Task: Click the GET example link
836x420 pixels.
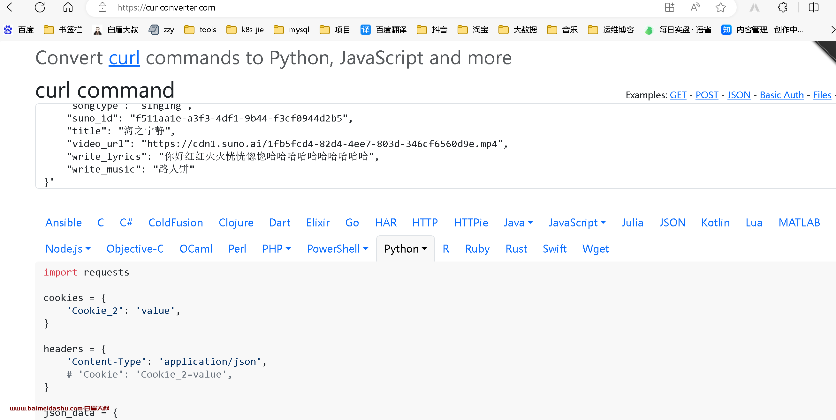Action: pyautogui.click(x=677, y=95)
